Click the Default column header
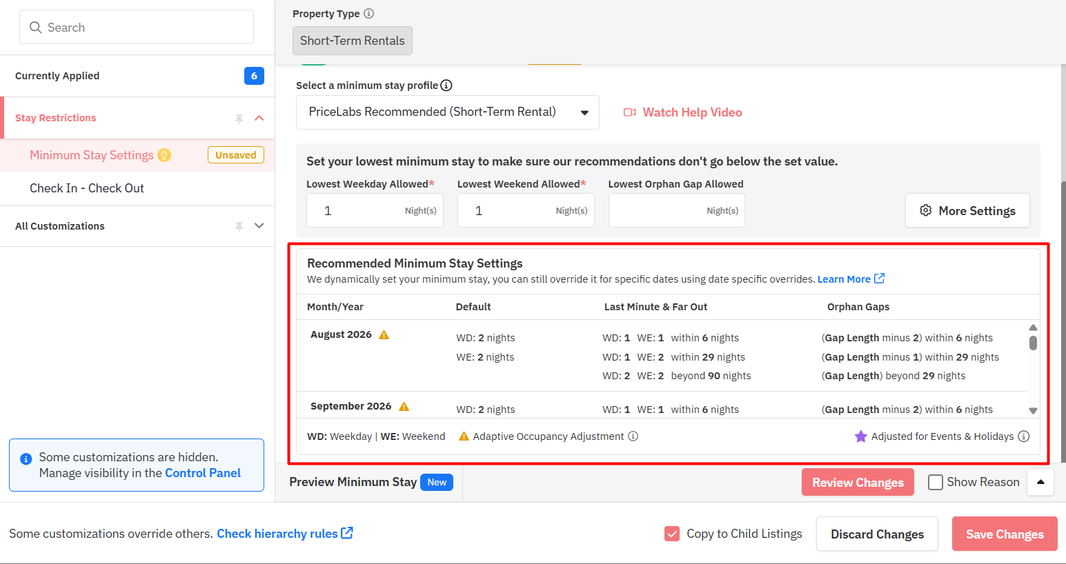 coord(473,307)
